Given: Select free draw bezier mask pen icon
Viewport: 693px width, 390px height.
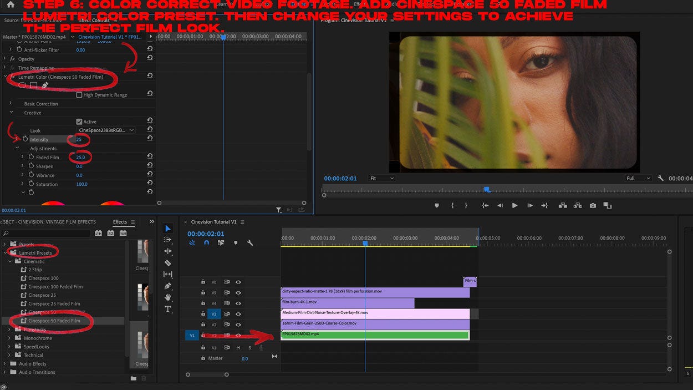Looking at the screenshot, I should [x=45, y=85].
